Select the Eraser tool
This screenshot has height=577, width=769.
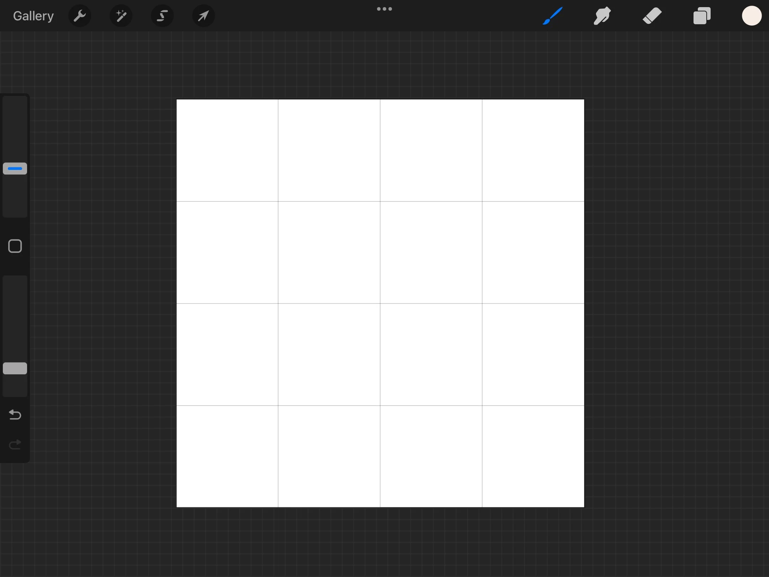pos(653,15)
